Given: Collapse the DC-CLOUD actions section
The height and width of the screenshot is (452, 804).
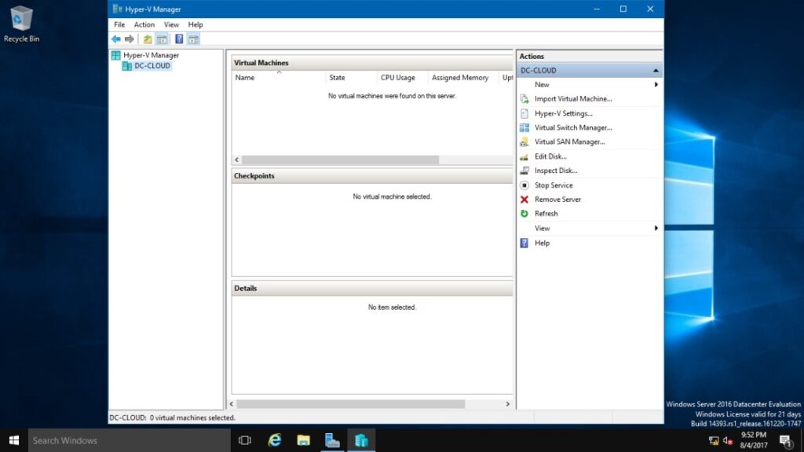Looking at the screenshot, I should tap(656, 71).
